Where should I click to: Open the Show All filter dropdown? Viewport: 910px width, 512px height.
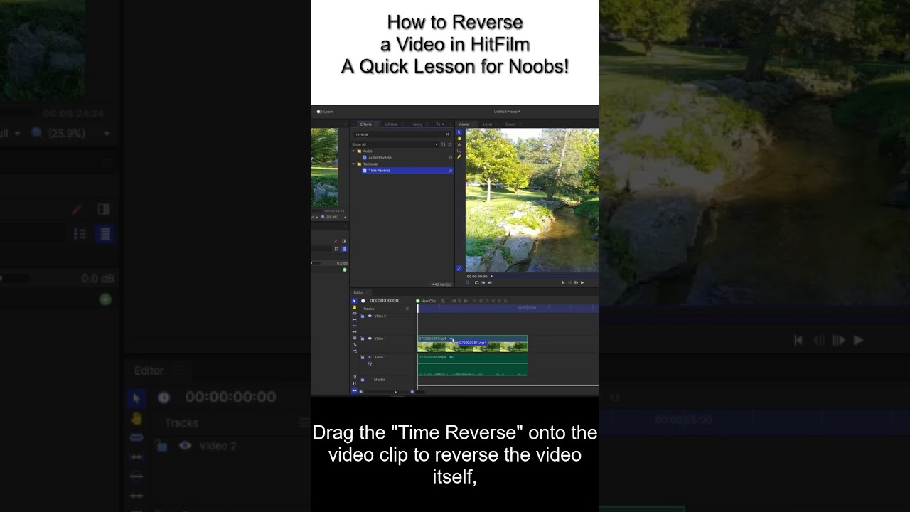pyautogui.click(x=395, y=144)
